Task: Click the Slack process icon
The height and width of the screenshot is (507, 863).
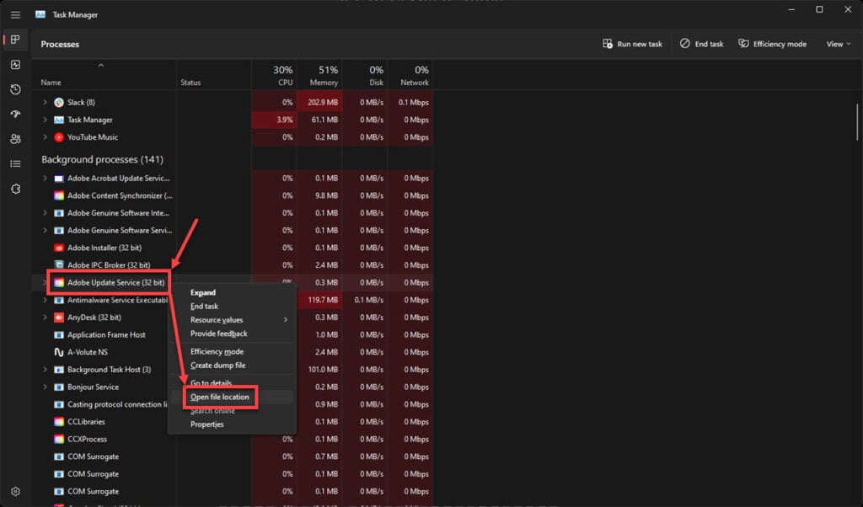Action: [59, 102]
